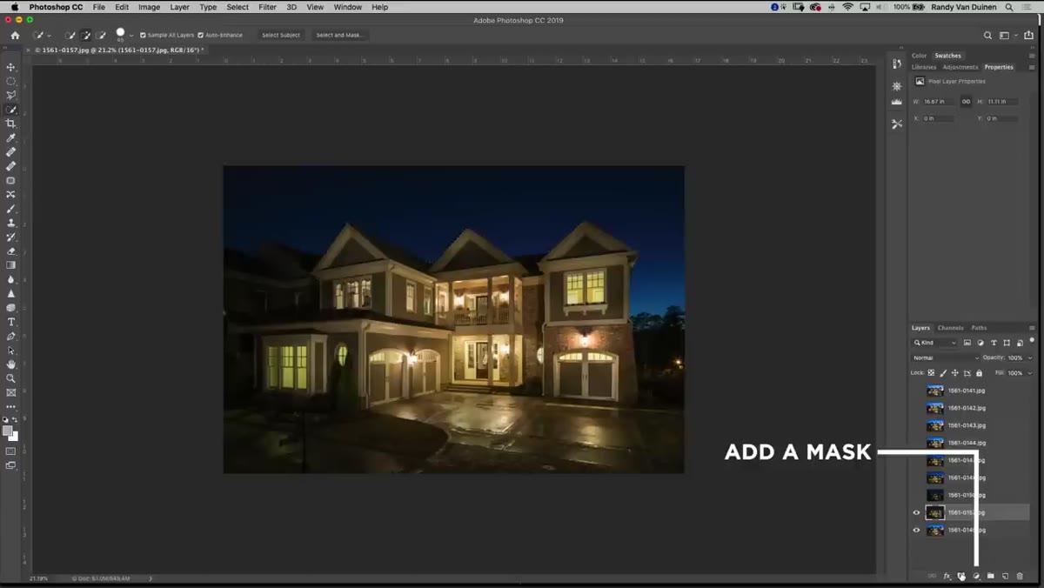Create a new layer group
This screenshot has width=1044, height=588.
(991, 576)
